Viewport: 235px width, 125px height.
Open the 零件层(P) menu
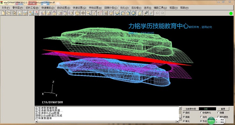(18, 8)
